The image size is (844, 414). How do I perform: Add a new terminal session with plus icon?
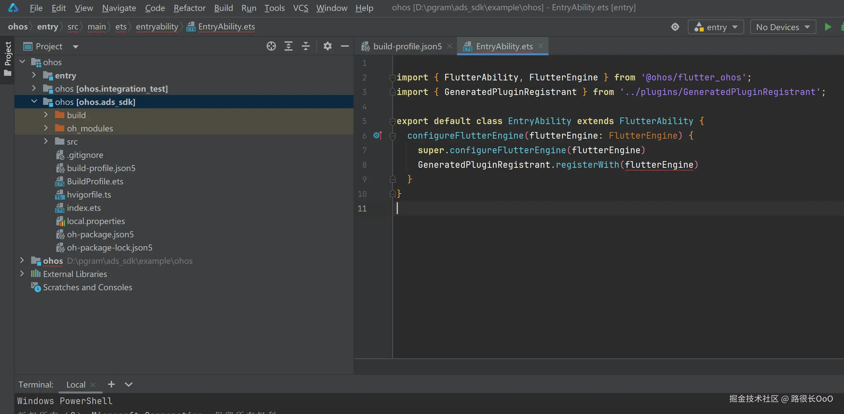(x=111, y=384)
